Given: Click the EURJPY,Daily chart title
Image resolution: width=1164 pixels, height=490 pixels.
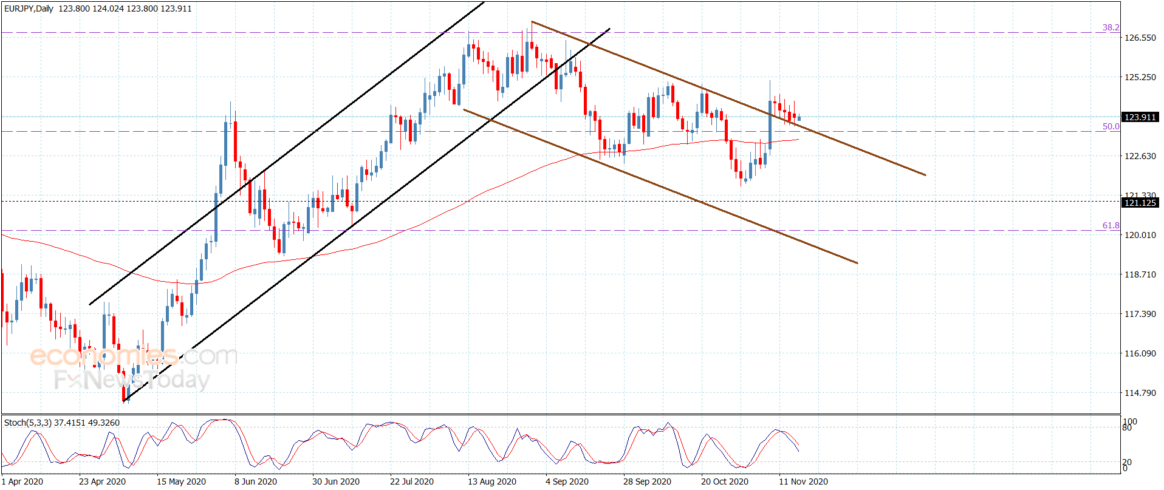Looking at the screenshot, I should coord(29,9).
